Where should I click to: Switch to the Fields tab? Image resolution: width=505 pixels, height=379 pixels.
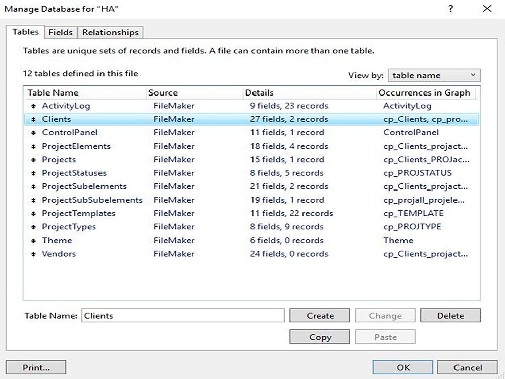pyautogui.click(x=61, y=32)
